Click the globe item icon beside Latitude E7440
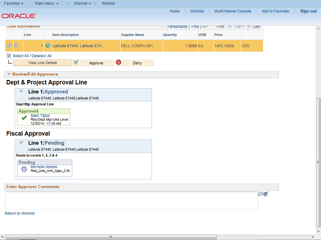 [48, 45]
